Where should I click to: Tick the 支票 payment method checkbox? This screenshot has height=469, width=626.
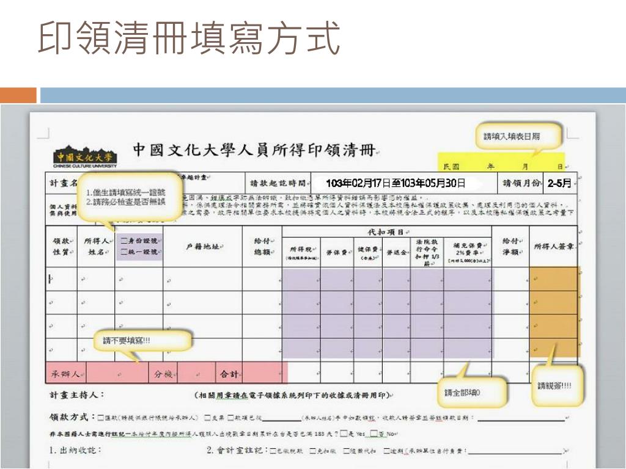208,418
